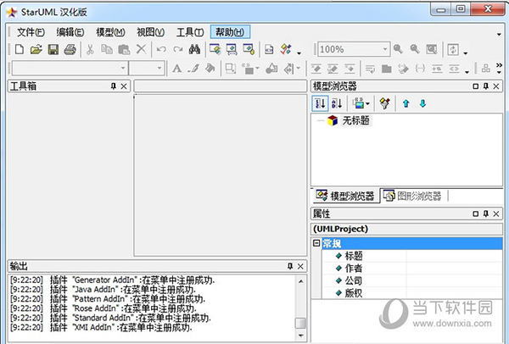Collapse the 常规 property group

coord(316,243)
